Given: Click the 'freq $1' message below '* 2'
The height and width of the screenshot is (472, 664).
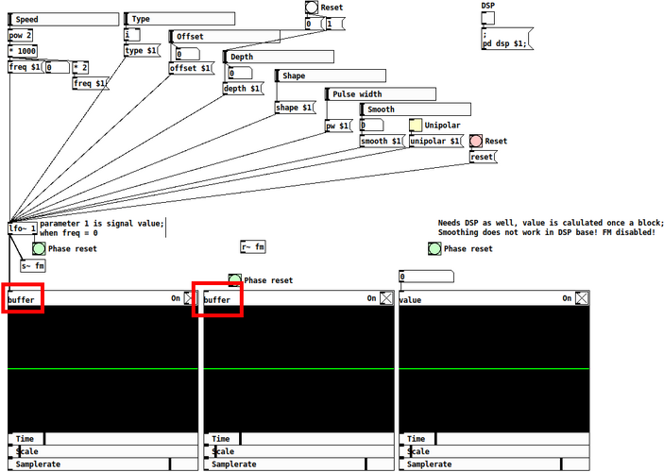Looking at the screenshot, I should (91, 83).
